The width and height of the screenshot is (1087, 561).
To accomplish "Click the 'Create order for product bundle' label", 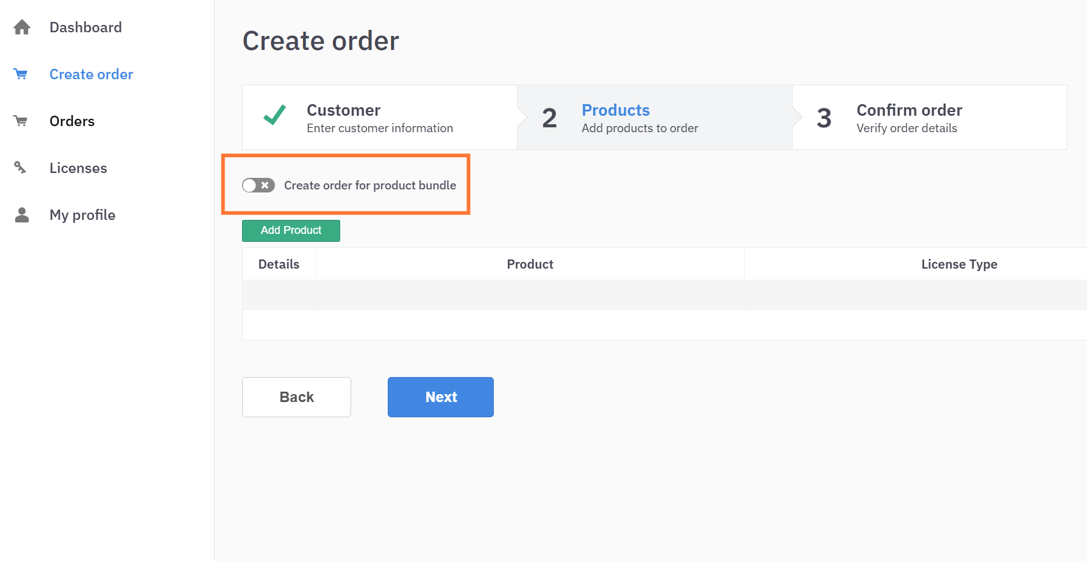I will point(370,185).
